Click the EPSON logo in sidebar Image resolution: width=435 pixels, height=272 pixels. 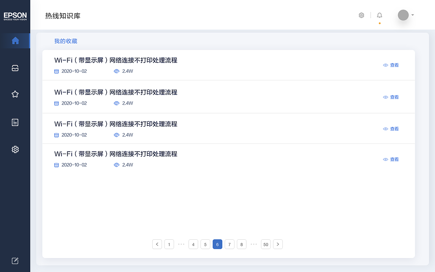[x=15, y=16]
